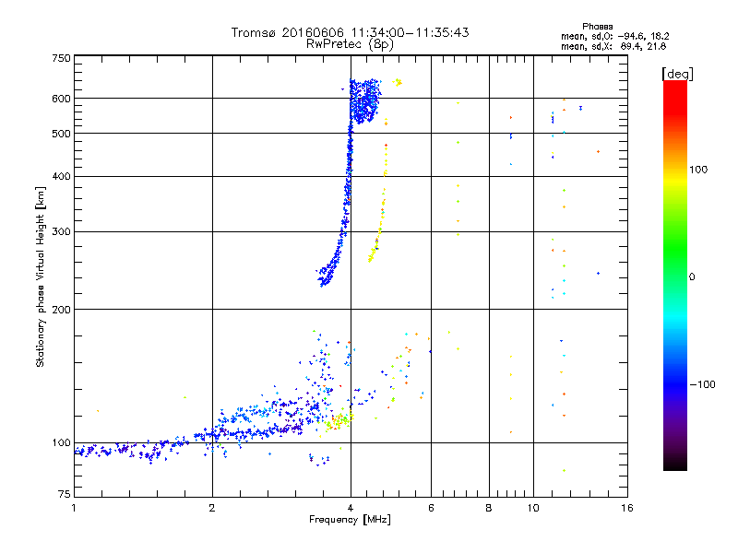Click the x-axis tick label '6'

click(x=431, y=508)
